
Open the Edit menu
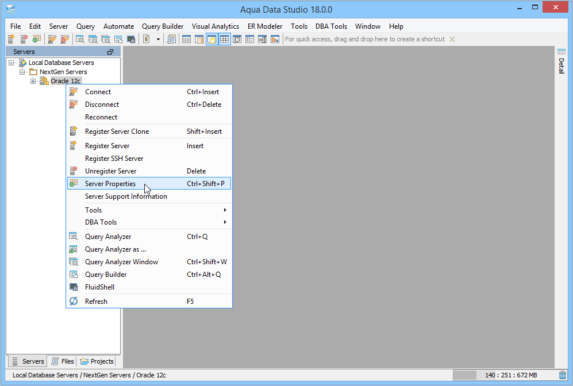click(x=35, y=26)
